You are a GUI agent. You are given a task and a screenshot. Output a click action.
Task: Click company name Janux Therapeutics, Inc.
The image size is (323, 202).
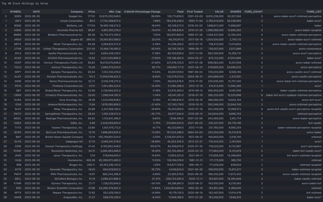point(68,155)
